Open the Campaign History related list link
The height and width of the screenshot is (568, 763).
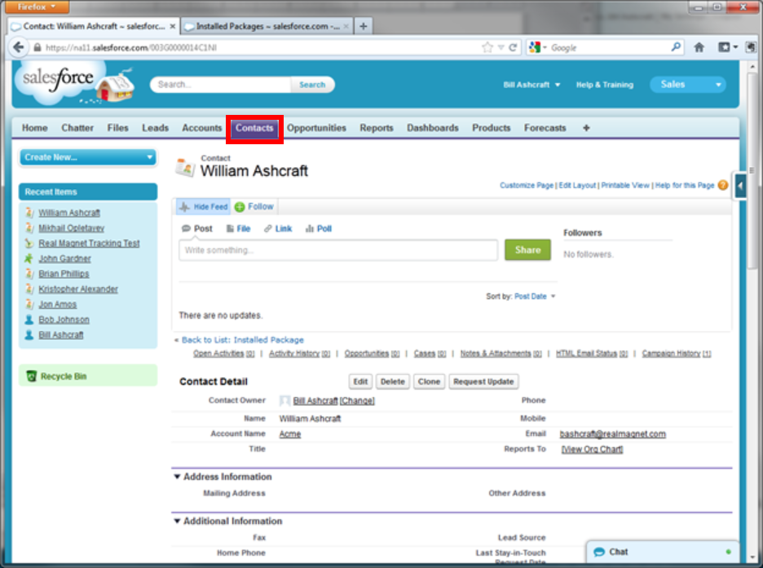(x=677, y=354)
